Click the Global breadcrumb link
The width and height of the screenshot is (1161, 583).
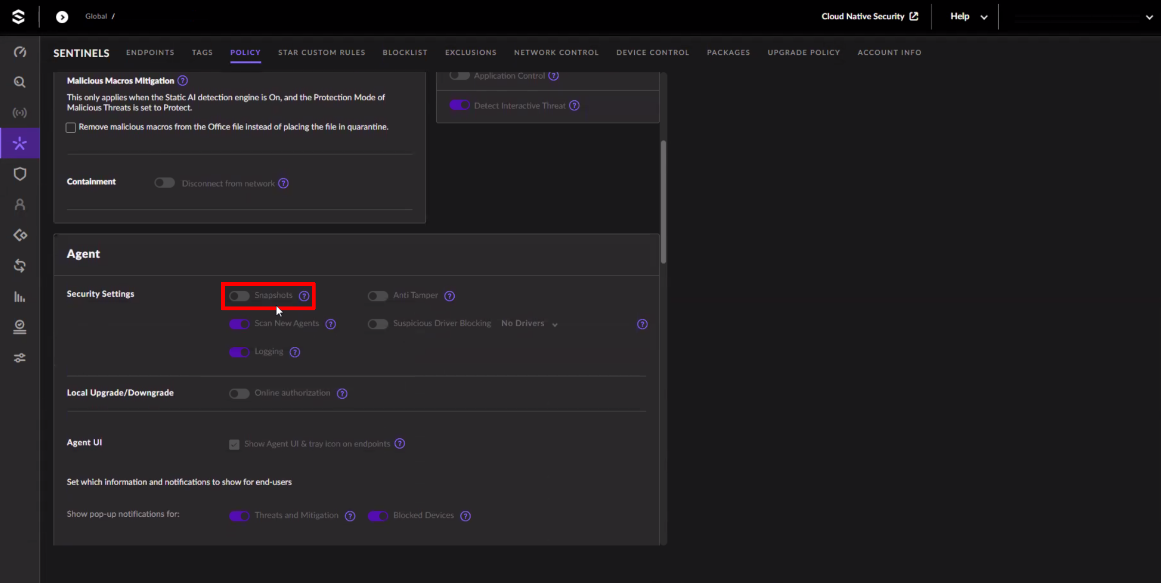click(x=96, y=16)
